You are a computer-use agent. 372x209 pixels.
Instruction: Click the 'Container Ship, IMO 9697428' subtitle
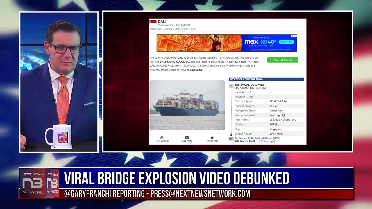(174, 25)
